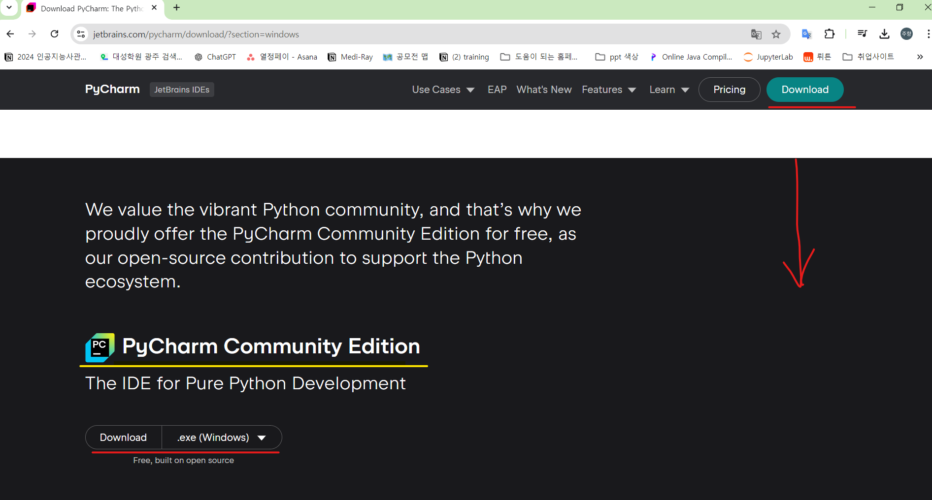Viewport: 932px width, 500px height.
Task: Open the ppt 색상 bookmark folder
Action: tap(617, 57)
